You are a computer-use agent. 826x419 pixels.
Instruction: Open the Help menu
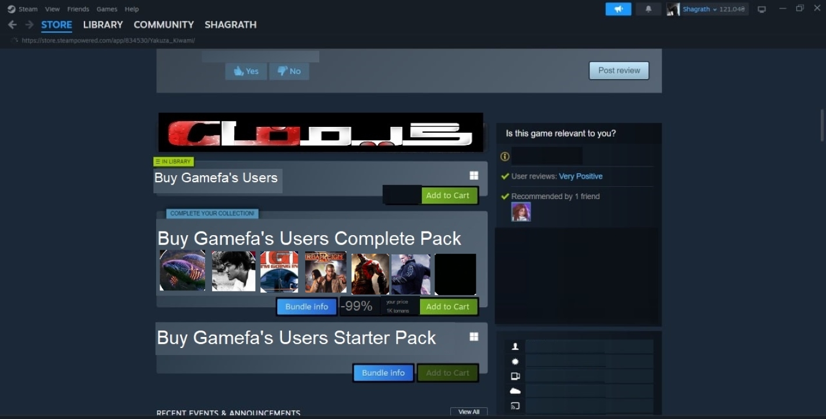click(x=132, y=9)
